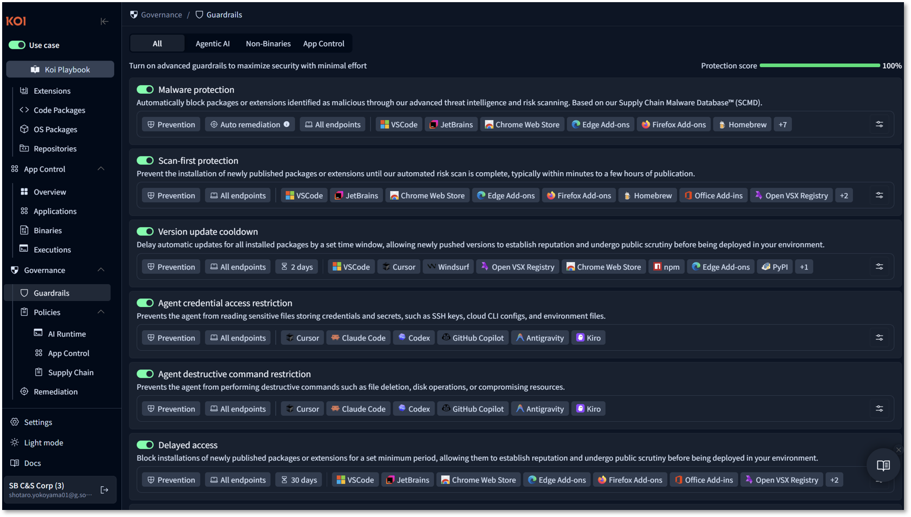Click the Protection score progress bar
This screenshot has height=517, width=911.
pos(820,66)
